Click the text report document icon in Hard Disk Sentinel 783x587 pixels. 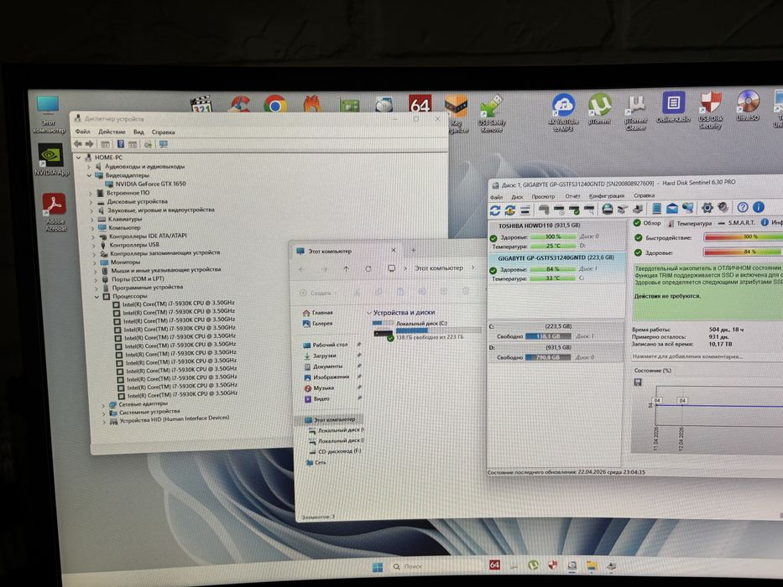[x=656, y=209]
